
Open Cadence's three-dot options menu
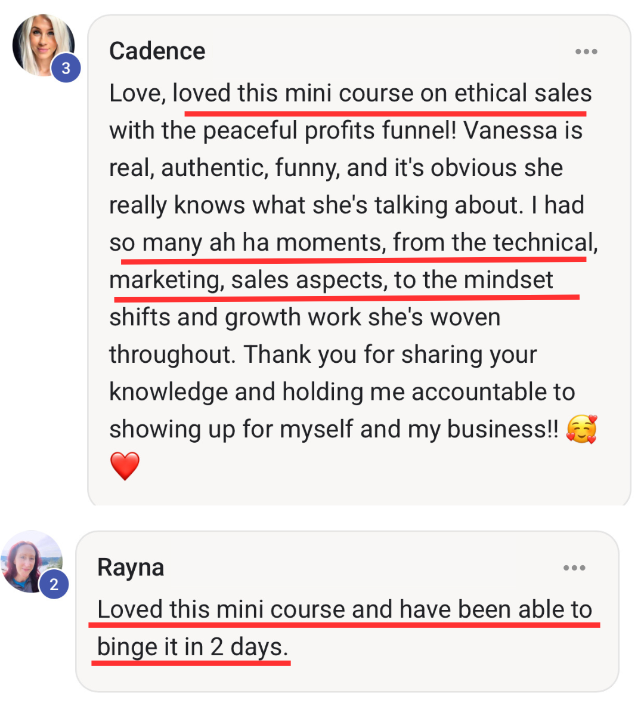pos(586,52)
